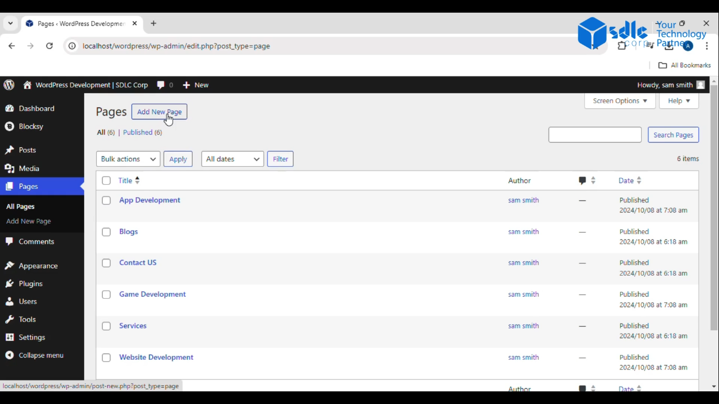Open the Bulk actions dropdown
This screenshot has width=719, height=404.
tap(128, 159)
